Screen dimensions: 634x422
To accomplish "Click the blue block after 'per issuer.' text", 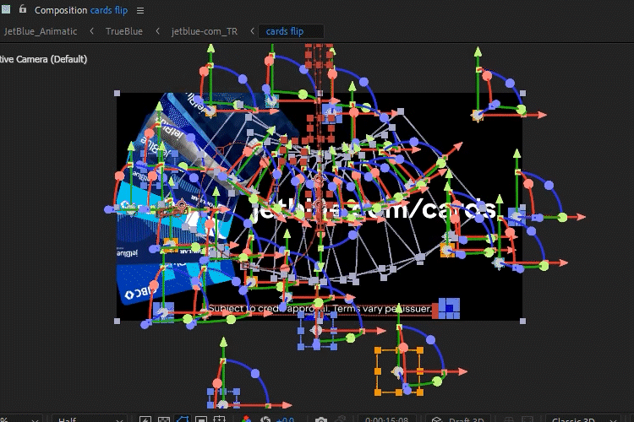I will pyautogui.click(x=449, y=309).
